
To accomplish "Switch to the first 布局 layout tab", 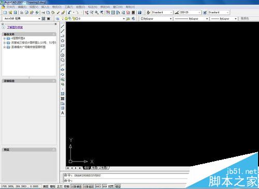I will pyautogui.click(x=95, y=168).
